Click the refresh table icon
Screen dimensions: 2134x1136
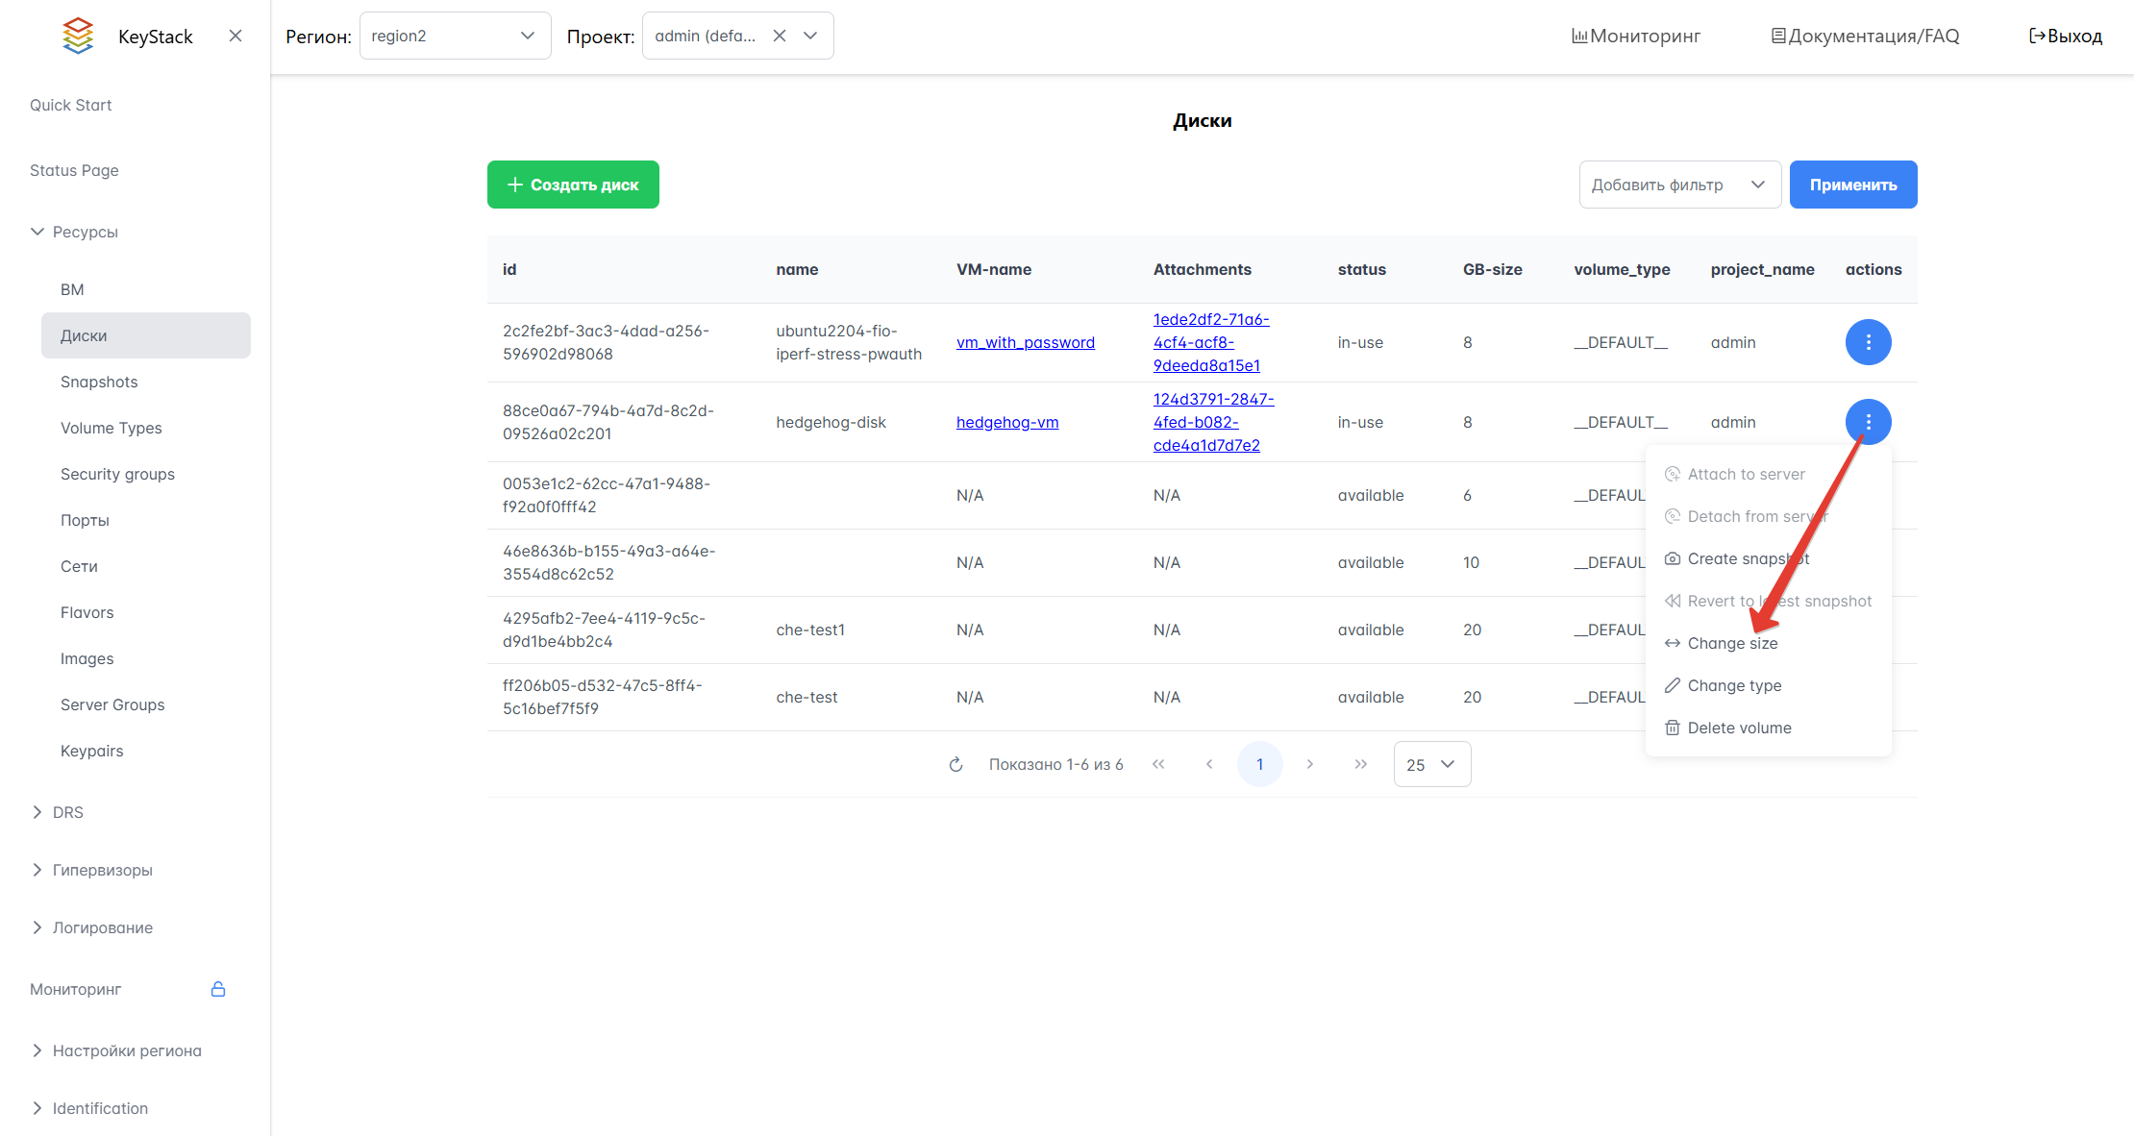pyautogui.click(x=955, y=765)
